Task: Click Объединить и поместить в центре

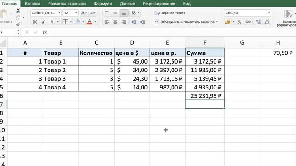Action: coord(185,22)
